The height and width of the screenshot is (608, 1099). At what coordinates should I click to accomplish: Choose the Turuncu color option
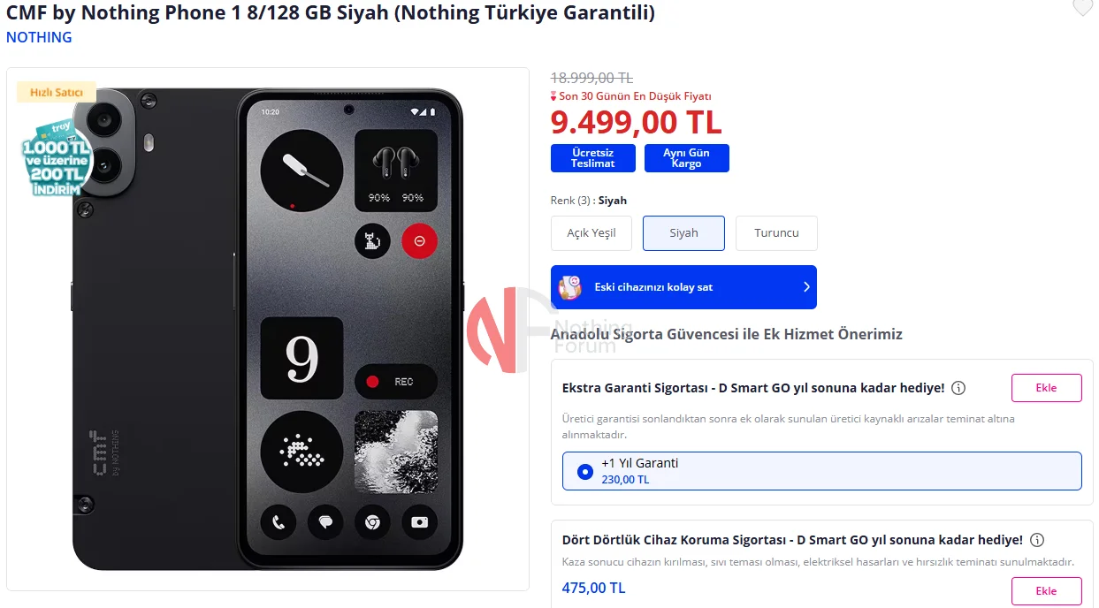coord(776,233)
